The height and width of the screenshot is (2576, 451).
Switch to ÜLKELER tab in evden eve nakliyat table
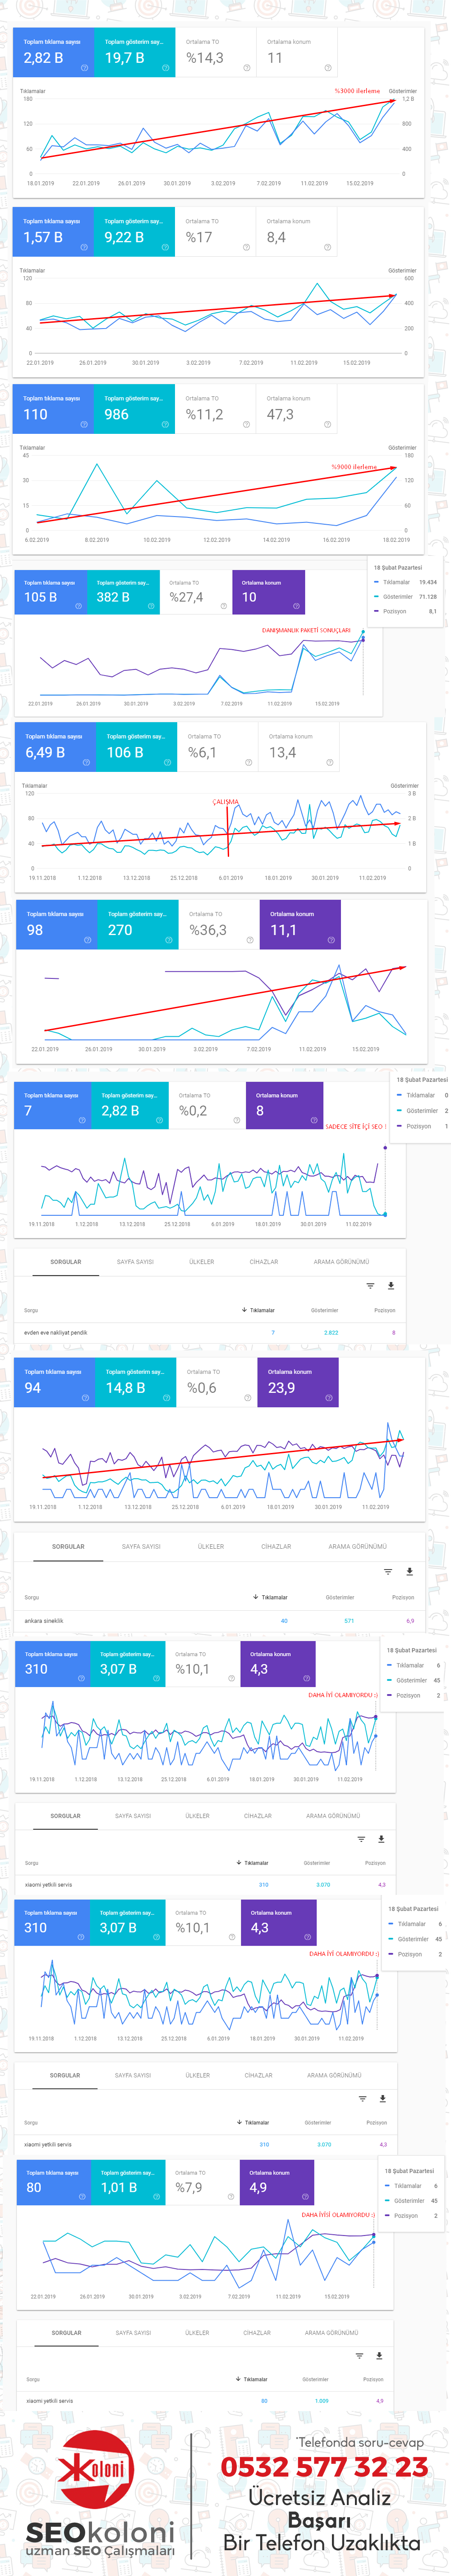point(202,1262)
